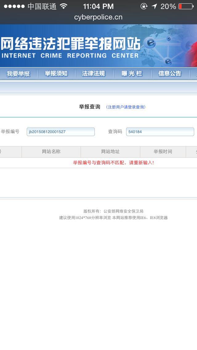Open the 法律法规 menu item

pos(94,74)
